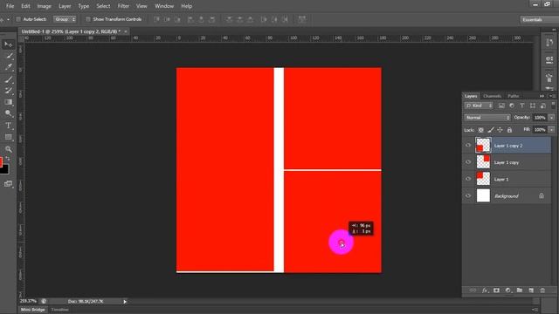Open the Auto-Select Group dropdown
Image resolution: width=559 pixels, height=314 pixels.
click(x=65, y=19)
